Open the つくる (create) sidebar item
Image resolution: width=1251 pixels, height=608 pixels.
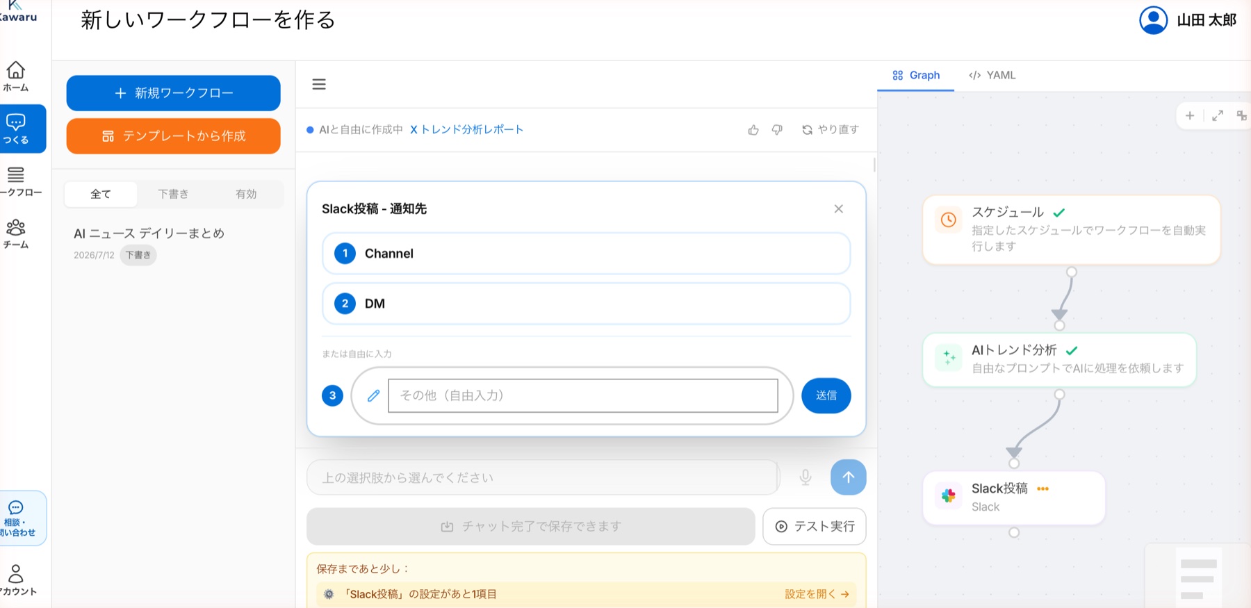pos(22,129)
